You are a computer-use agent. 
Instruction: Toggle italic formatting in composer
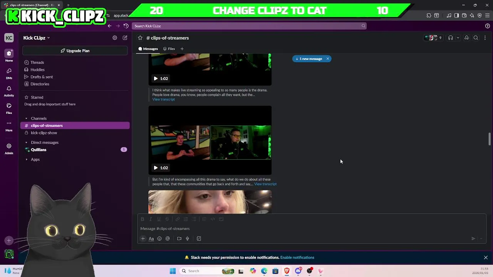tap(151, 219)
